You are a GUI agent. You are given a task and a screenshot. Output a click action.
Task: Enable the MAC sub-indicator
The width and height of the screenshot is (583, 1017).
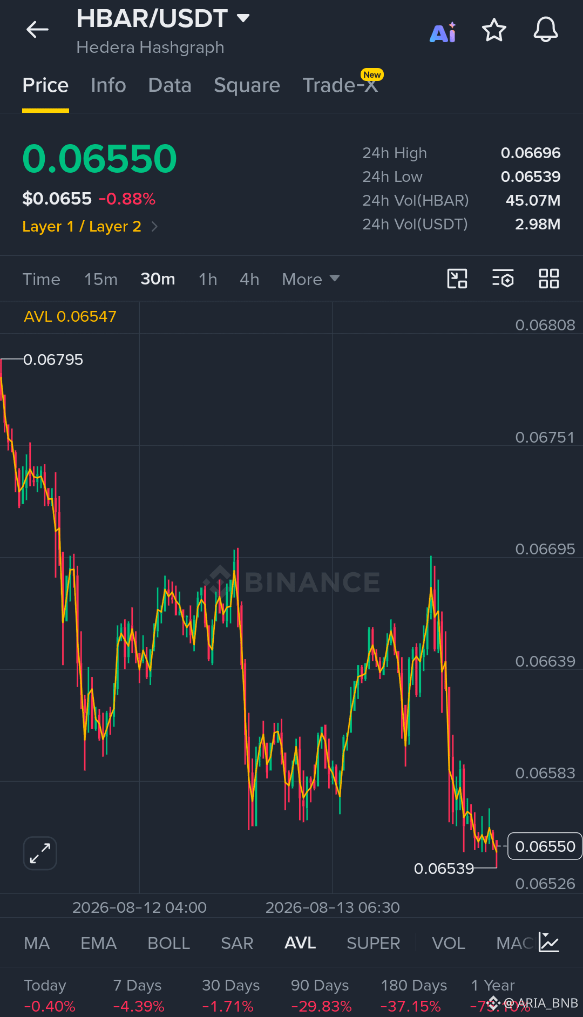tap(515, 943)
